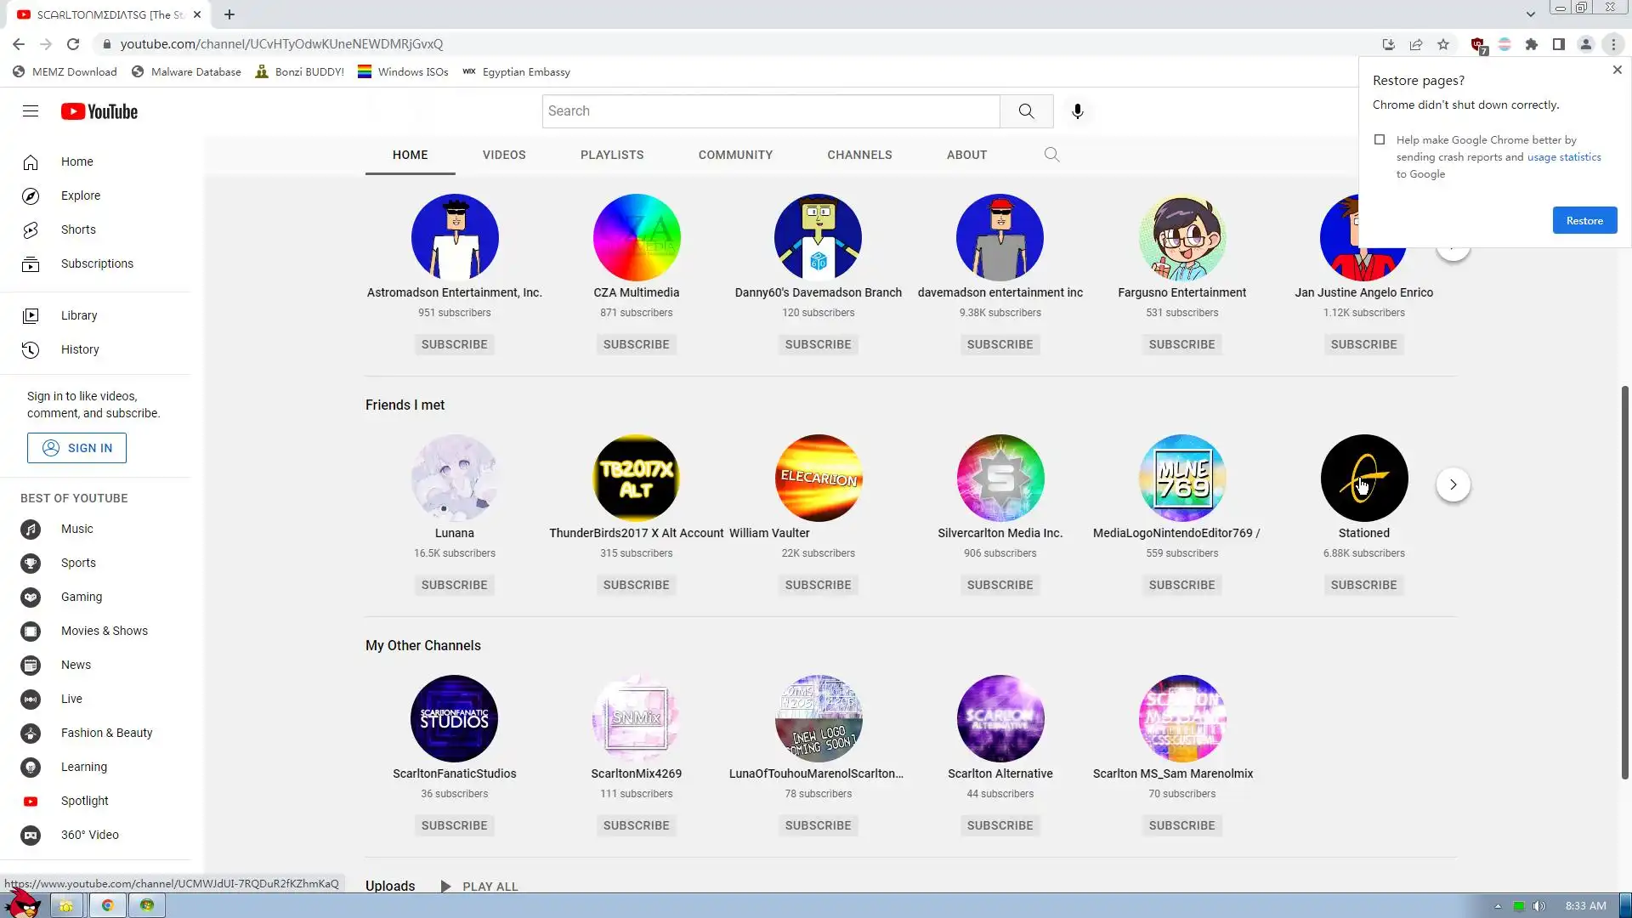Switch to the ABOUT tab
The width and height of the screenshot is (1632, 918).
tap(966, 155)
